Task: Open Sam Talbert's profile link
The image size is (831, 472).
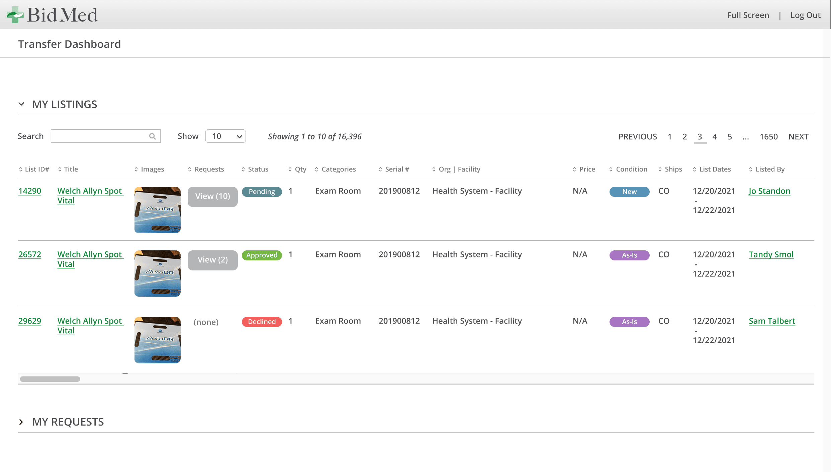Action: coord(772,321)
